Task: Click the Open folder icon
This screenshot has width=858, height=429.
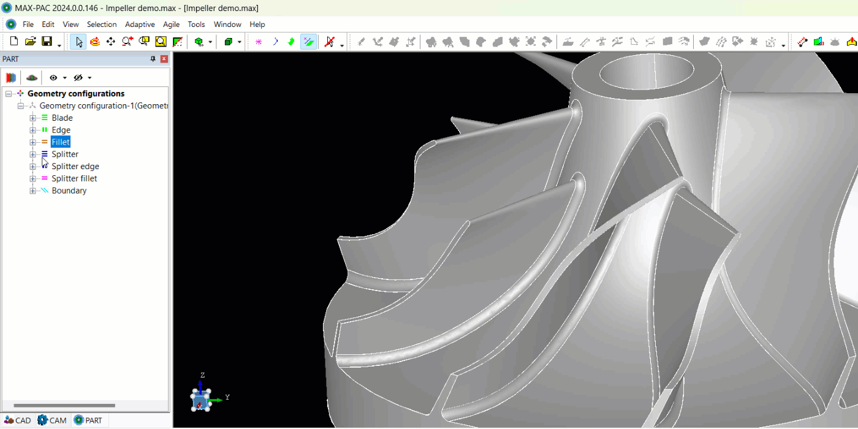Action: (30, 42)
